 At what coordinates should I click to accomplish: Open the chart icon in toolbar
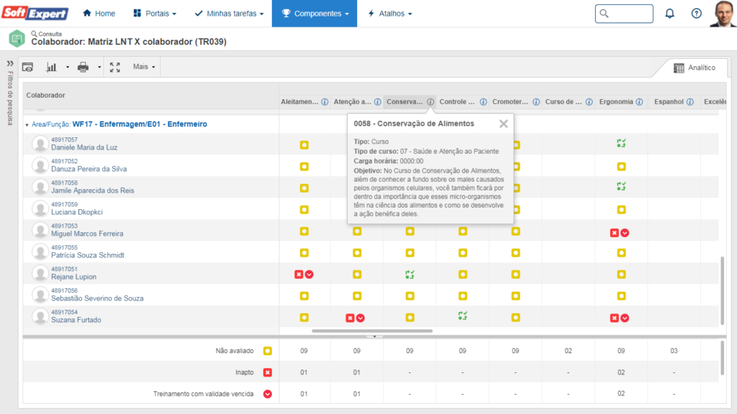(52, 67)
